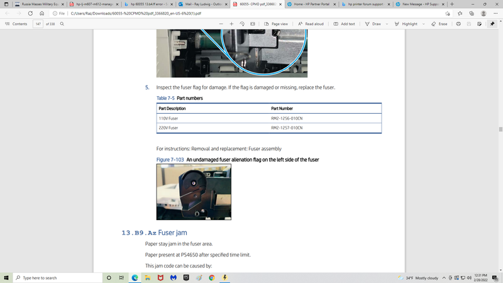The width and height of the screenshot is (503, 283).
Task: Click the zoom out minus icon
Action: (x=222, y=24)
